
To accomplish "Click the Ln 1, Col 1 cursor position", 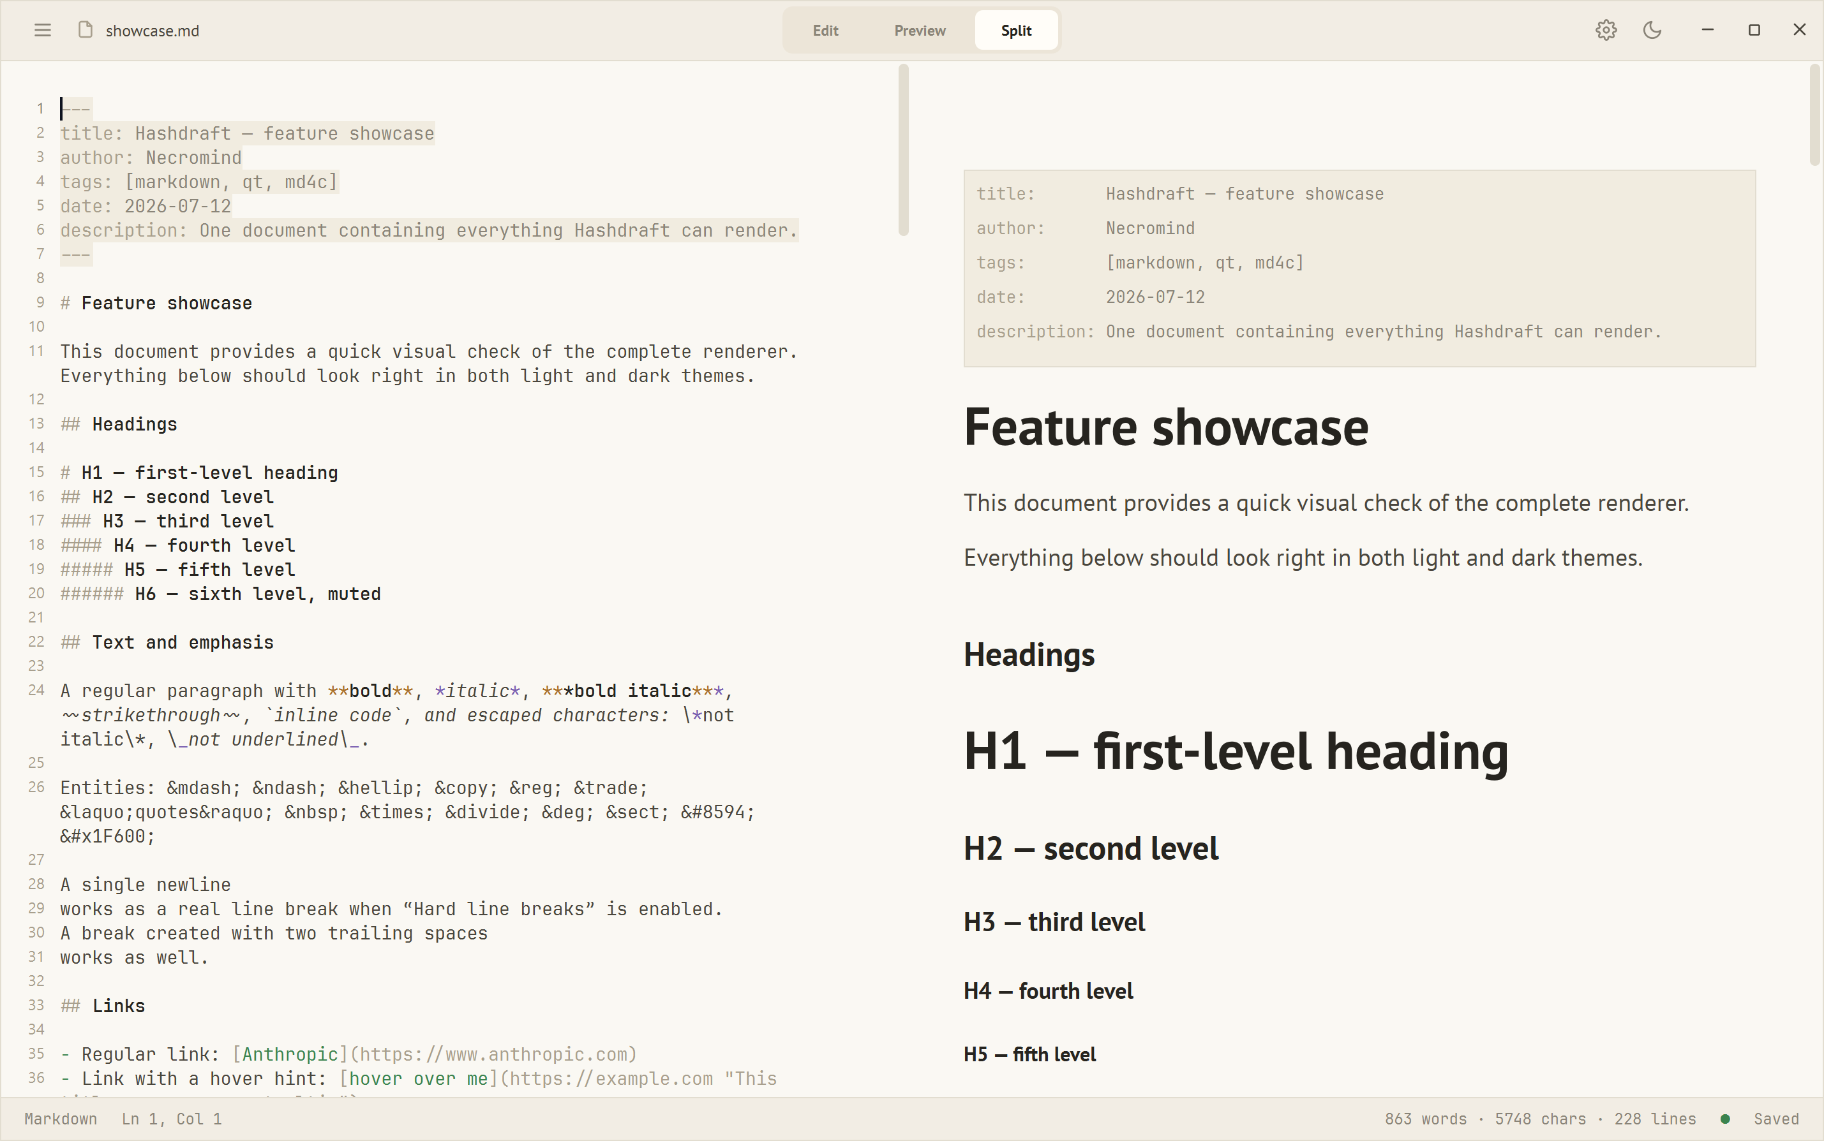I will point(172,1119).
